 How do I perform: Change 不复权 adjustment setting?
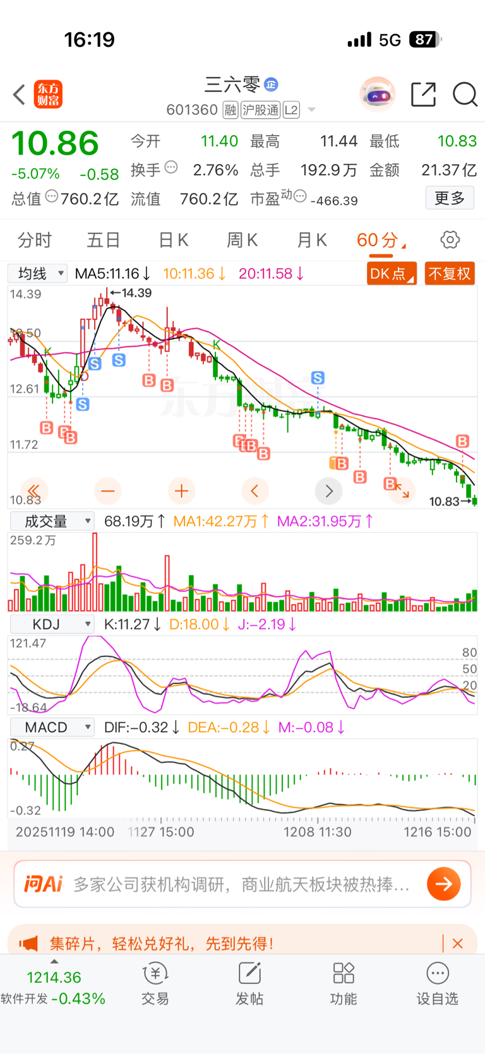tap(450, 273)
